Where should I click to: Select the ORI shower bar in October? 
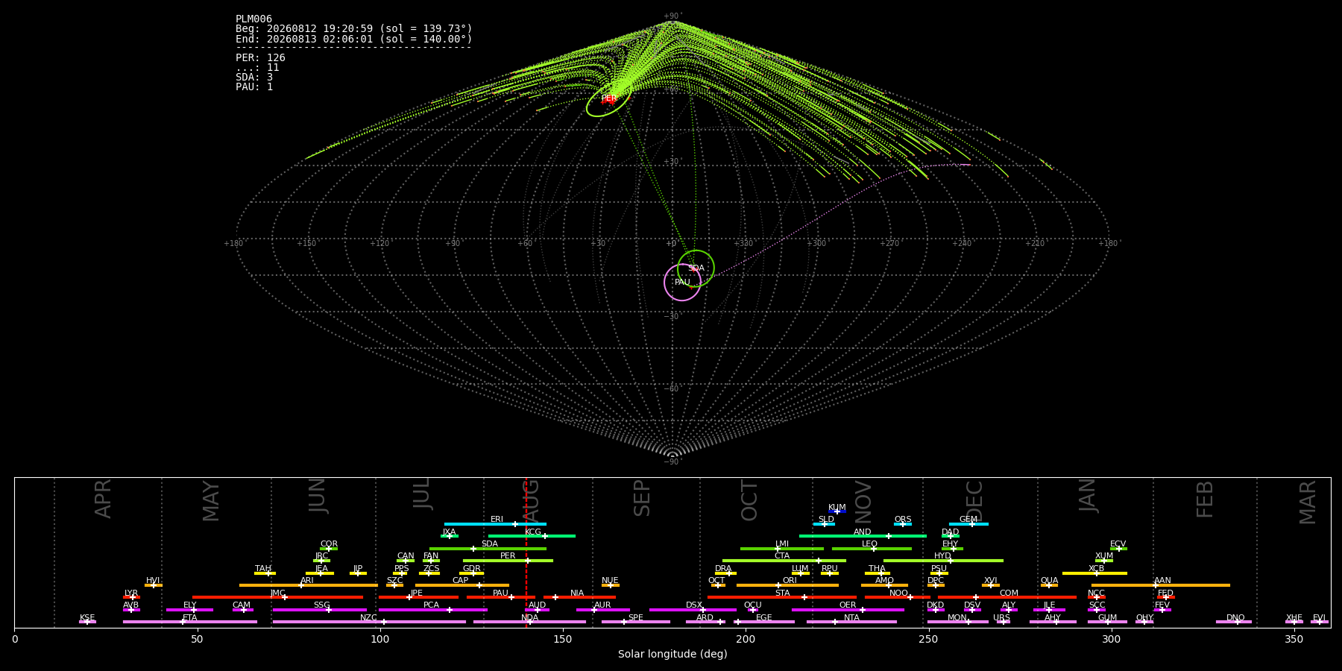pos(787,585)
